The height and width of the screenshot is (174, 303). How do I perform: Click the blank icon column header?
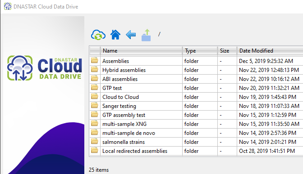(95, 51)
